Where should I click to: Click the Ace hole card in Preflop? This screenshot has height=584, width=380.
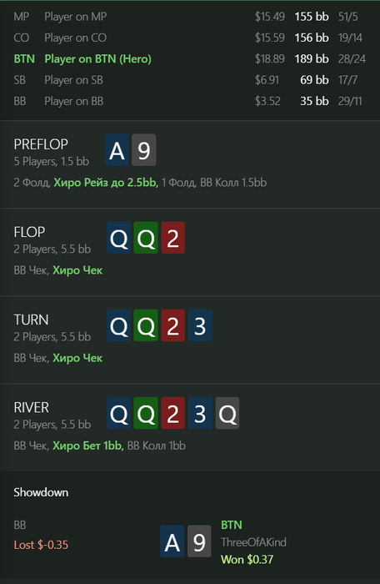pos(117,150)
